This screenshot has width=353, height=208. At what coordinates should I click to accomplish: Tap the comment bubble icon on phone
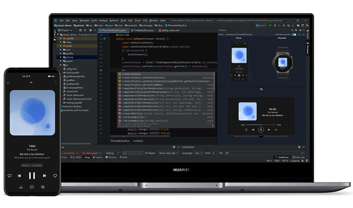pos(32,187)
